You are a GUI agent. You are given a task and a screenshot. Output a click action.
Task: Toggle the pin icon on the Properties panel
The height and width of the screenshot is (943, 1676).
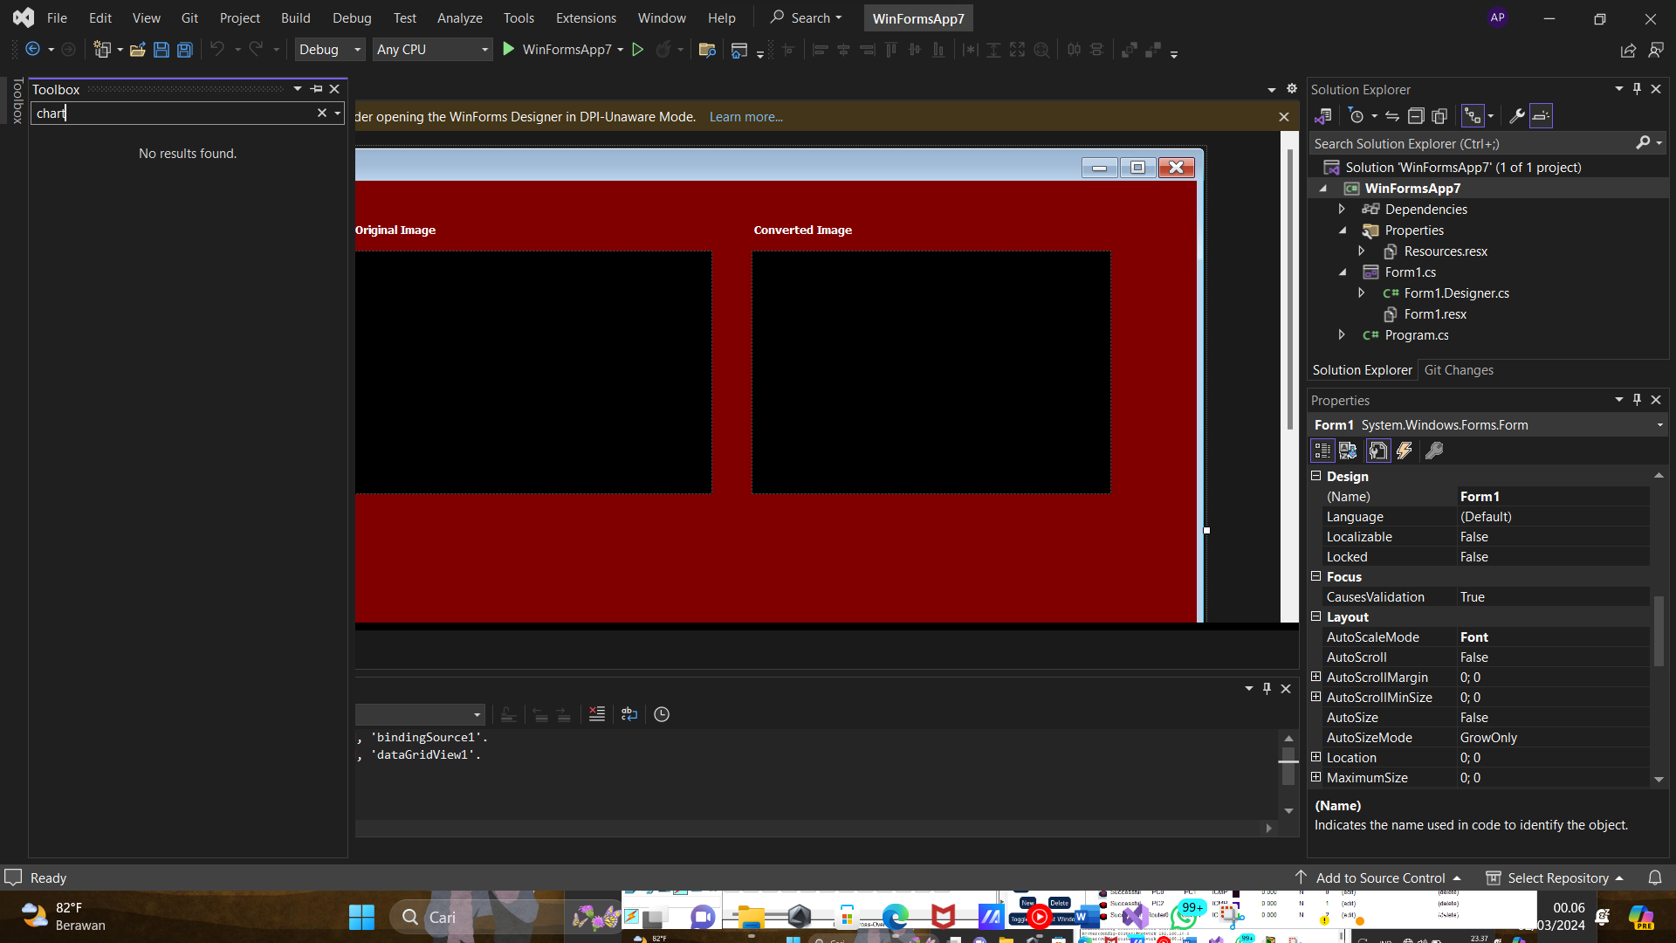[1637, 399]
